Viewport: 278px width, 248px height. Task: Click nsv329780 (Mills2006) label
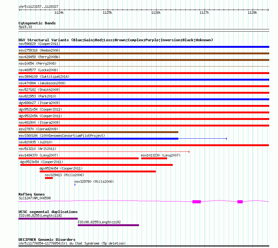click(x=94, y=181)
